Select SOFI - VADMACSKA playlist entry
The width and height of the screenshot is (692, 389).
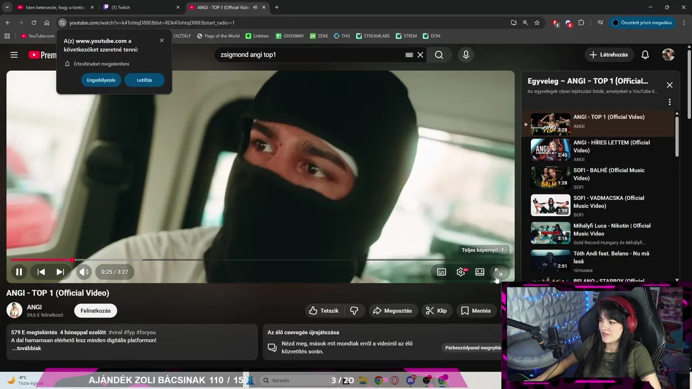pyautogui.click(x=598, y=205)
